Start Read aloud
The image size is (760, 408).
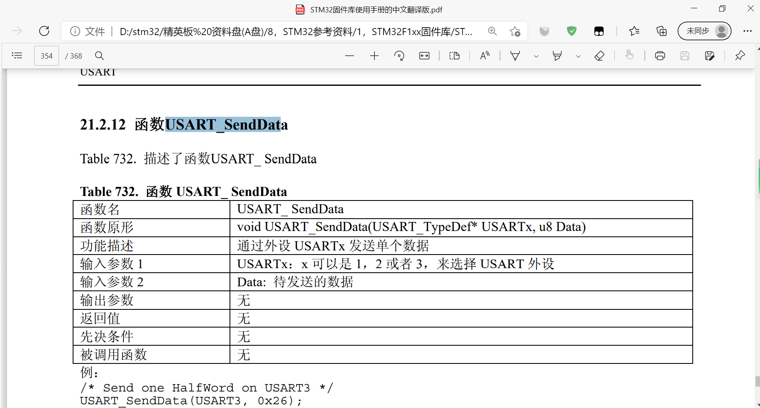click(485, 56)
